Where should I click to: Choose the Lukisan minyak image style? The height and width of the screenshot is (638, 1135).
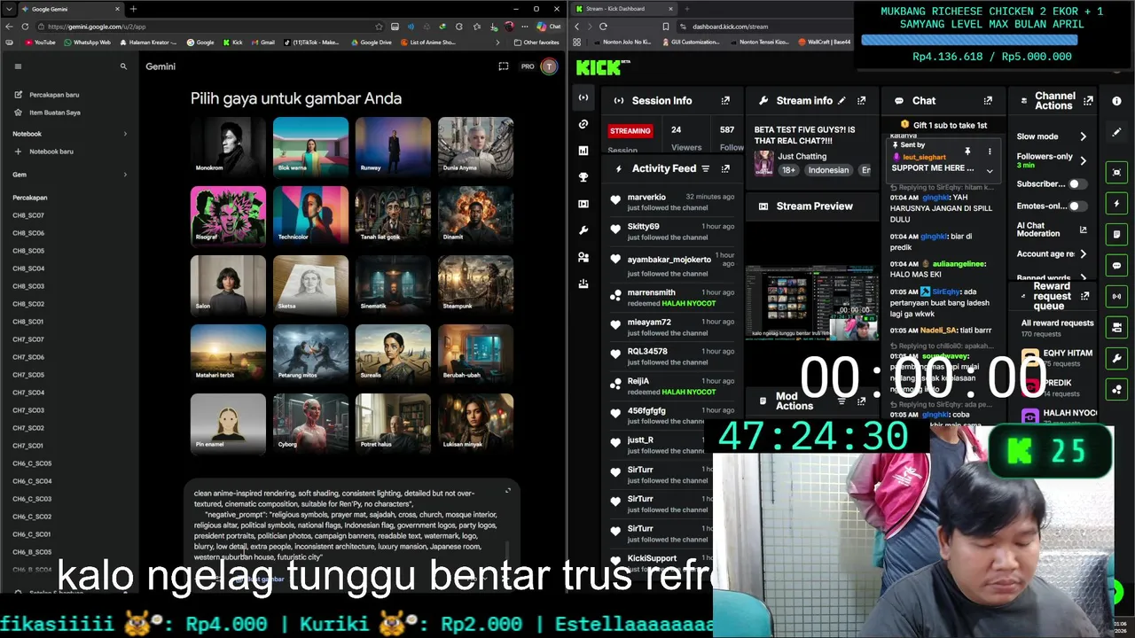(x=475, y=423)
